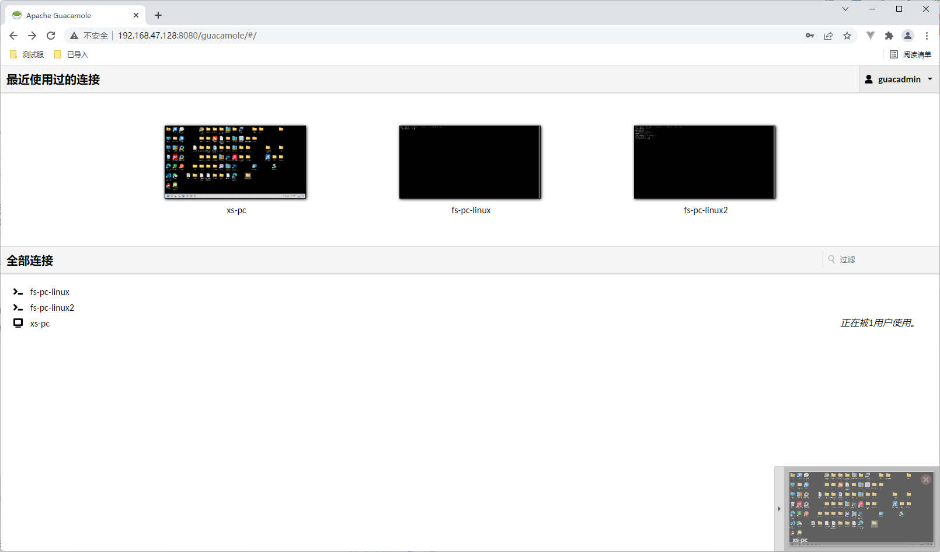Image resolution: width=940 pixels, height=552 pixels.
Task: Collapse the floating preview panel with the arrow
Action: point(779,509)
